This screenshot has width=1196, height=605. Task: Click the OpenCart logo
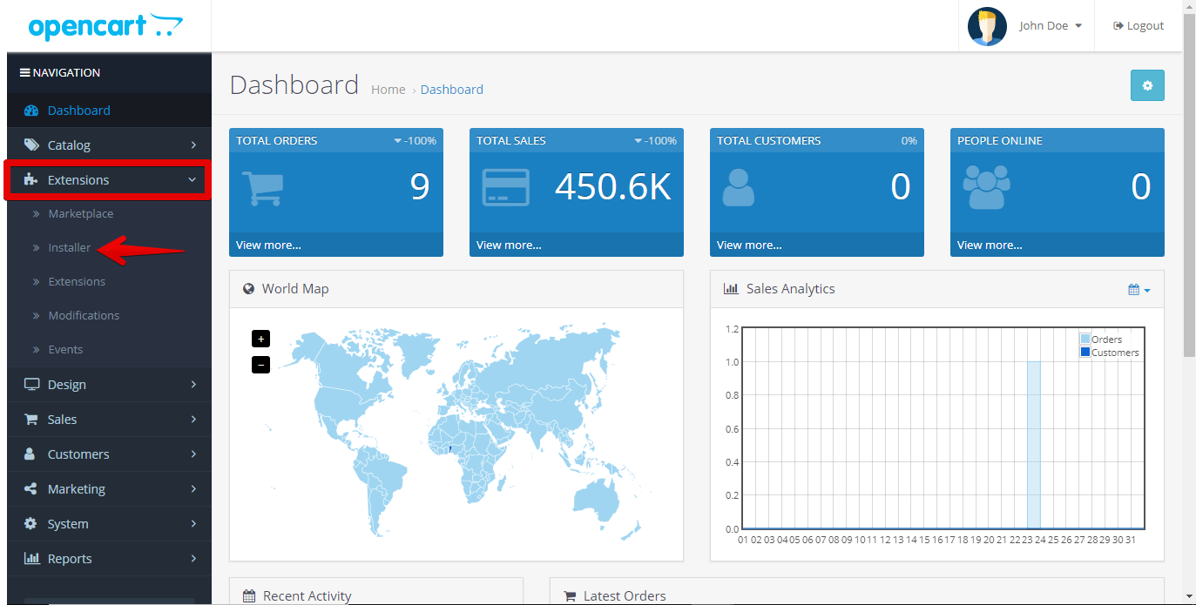[105, 26]
